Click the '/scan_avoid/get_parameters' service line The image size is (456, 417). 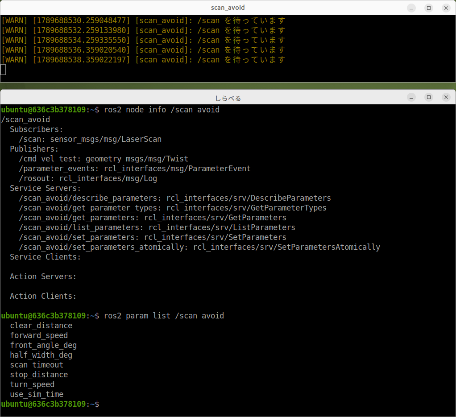(x=153, y=218)
